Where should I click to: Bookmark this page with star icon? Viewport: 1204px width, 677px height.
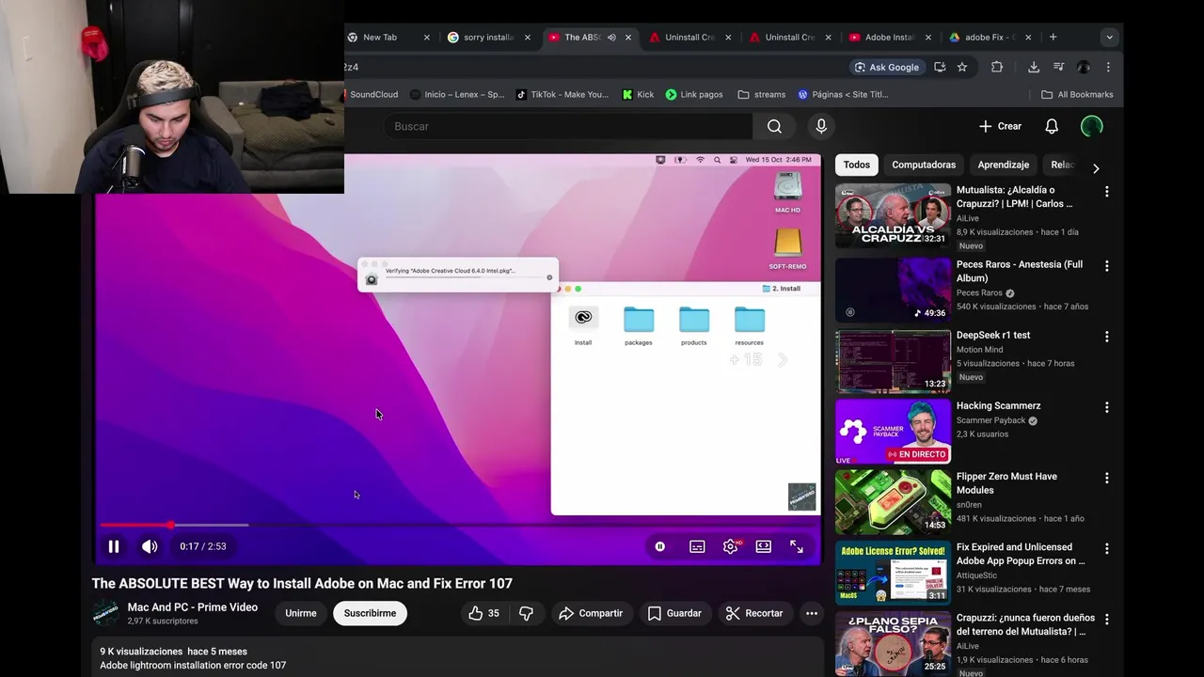pos(962,67)
